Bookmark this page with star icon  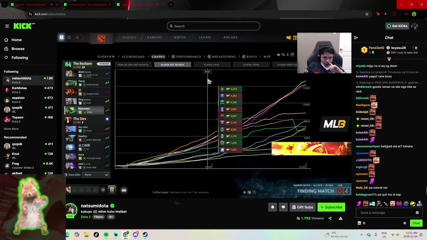pyautogui.click(x=367, y=14)
